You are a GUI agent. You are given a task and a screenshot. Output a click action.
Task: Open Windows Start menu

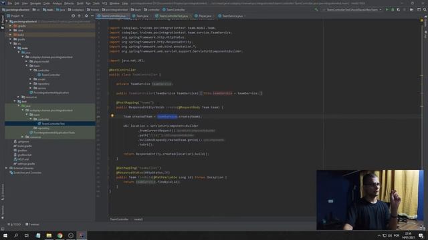click(x=5, y=235)
